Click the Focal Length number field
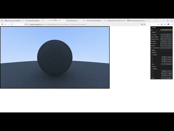 click(170, 35)
